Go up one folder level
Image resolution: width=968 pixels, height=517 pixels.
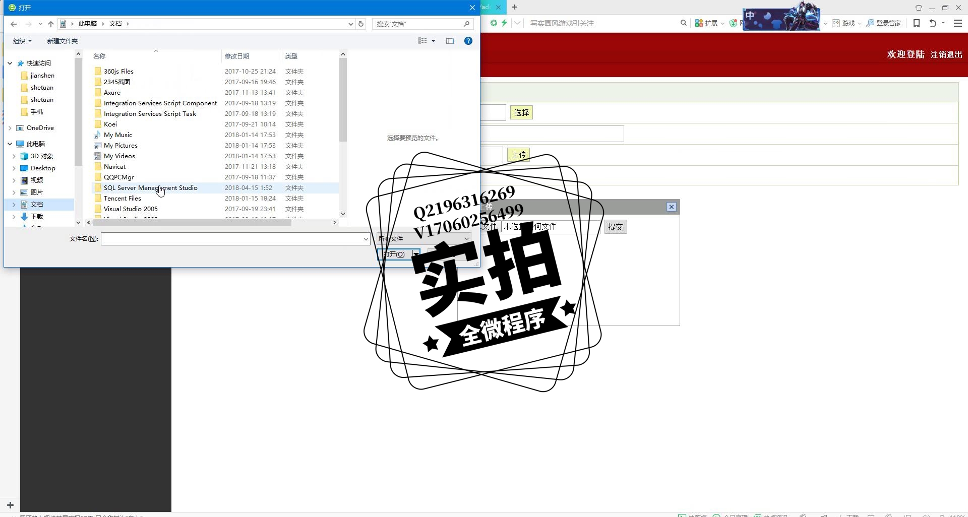tap(51, 24)
